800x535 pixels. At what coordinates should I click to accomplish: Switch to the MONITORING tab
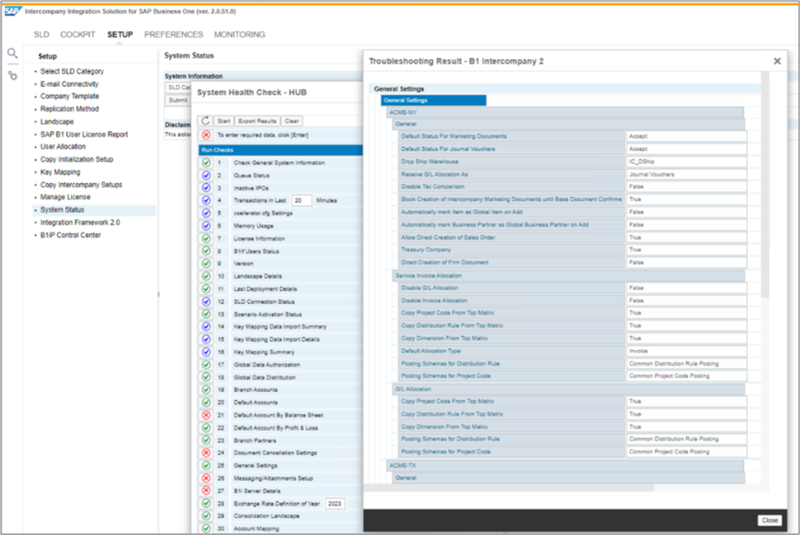pyautogui.click(x=239, y=34)
